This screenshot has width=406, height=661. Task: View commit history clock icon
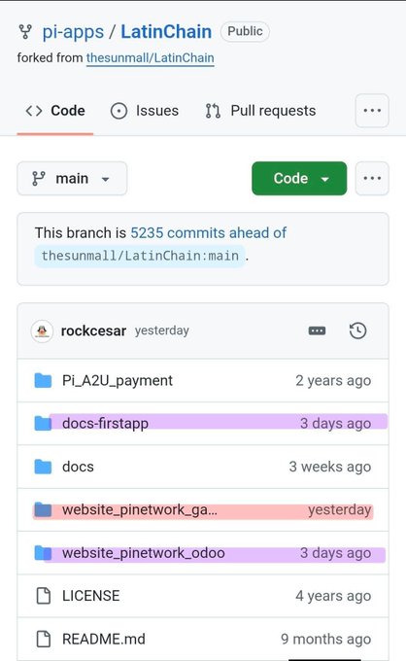pyautogui.click(x=358, y=330)
